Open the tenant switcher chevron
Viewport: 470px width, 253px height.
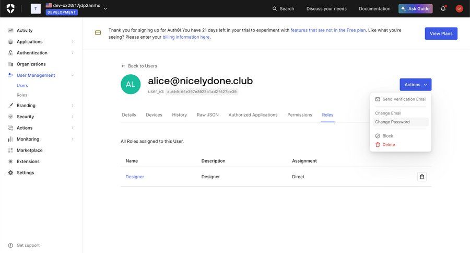105,9
